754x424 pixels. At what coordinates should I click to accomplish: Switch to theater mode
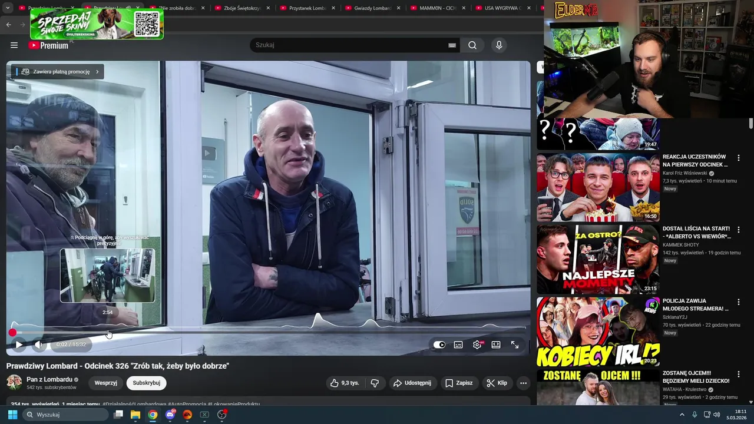click(496, 344)
